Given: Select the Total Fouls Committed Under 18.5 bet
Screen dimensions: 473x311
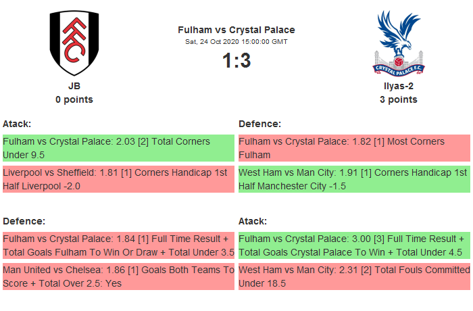Looking at the screenshot, I should 353,277.
